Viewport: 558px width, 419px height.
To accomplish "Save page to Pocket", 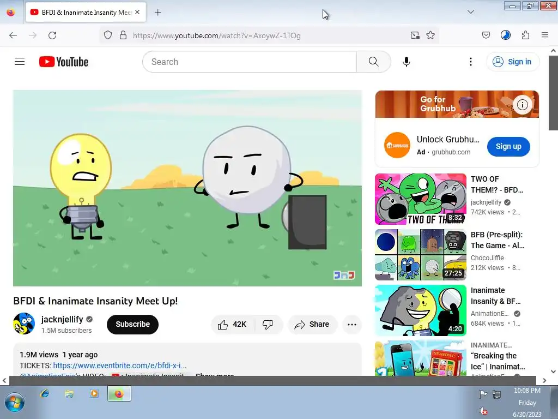I will coord(486,35).
